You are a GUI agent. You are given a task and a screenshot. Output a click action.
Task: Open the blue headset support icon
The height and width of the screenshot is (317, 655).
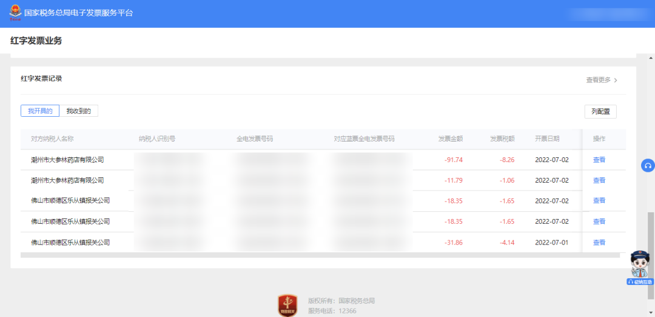648,165
